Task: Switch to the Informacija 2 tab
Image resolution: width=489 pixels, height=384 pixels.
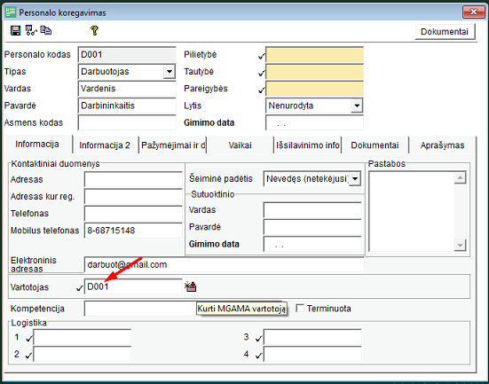Action: coord(105,145)
